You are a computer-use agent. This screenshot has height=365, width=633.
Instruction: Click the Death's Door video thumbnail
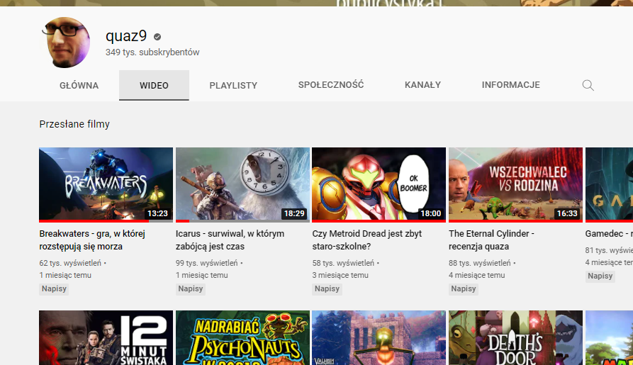[515, 338]
